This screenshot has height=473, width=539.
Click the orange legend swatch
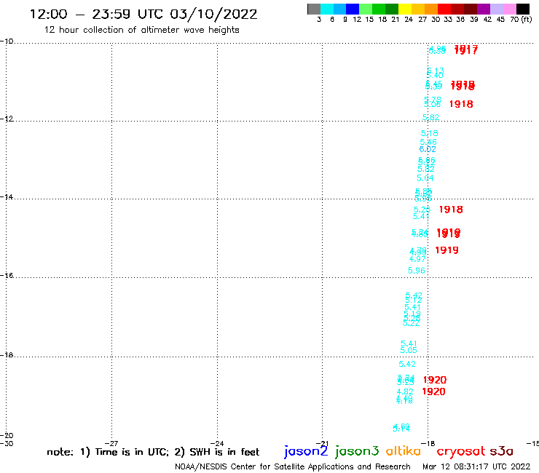pos(431,9)
